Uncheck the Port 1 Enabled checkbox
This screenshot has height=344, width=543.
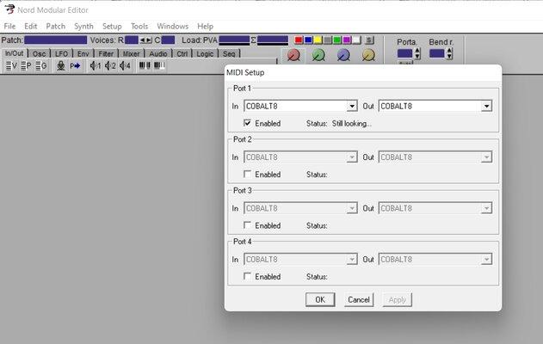[x=247, y=123]
